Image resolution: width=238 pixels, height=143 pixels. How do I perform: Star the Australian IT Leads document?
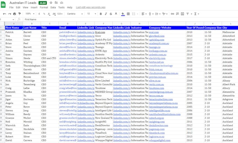pos(51,3)
